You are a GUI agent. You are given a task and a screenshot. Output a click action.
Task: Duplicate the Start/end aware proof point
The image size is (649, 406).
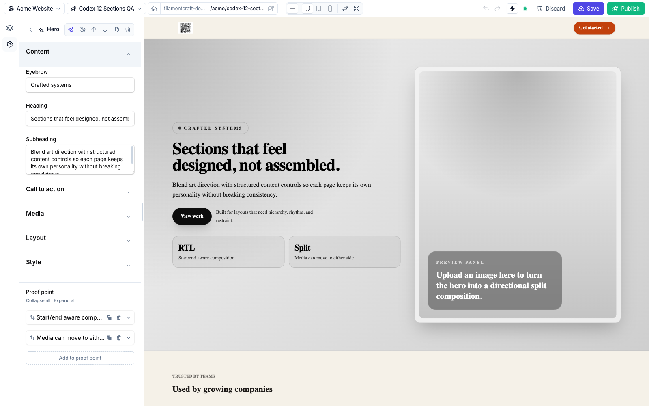[x=109, y=317]
